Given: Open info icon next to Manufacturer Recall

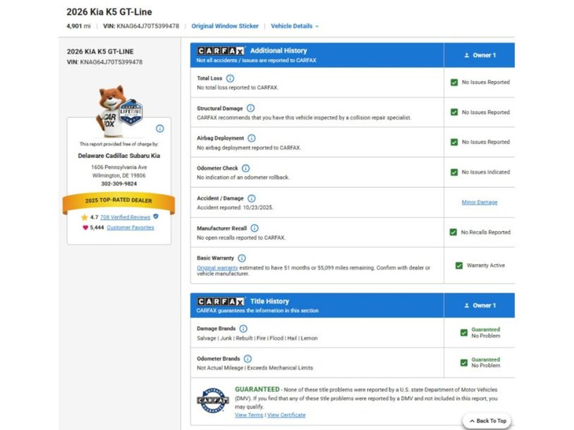Looking at the screenshot, I should (254, 228).
